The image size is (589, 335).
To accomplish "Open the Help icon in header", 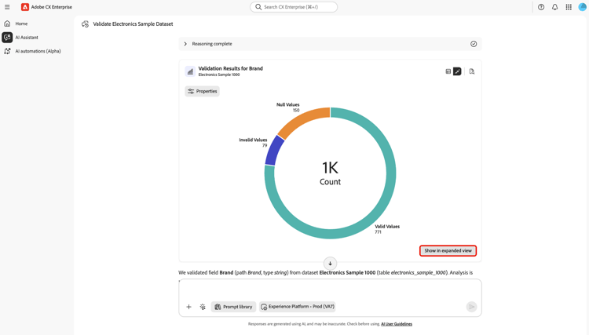I will coord(541,7).
